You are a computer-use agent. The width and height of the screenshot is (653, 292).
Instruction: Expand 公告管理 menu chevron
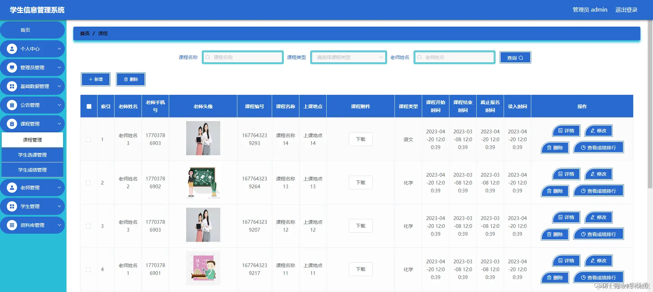[x=59, y=105]
